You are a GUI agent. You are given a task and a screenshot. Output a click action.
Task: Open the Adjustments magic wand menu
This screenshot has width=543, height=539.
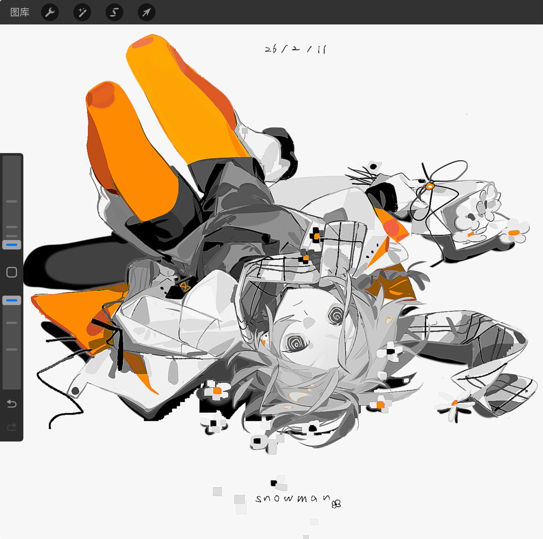click(82, 12)
